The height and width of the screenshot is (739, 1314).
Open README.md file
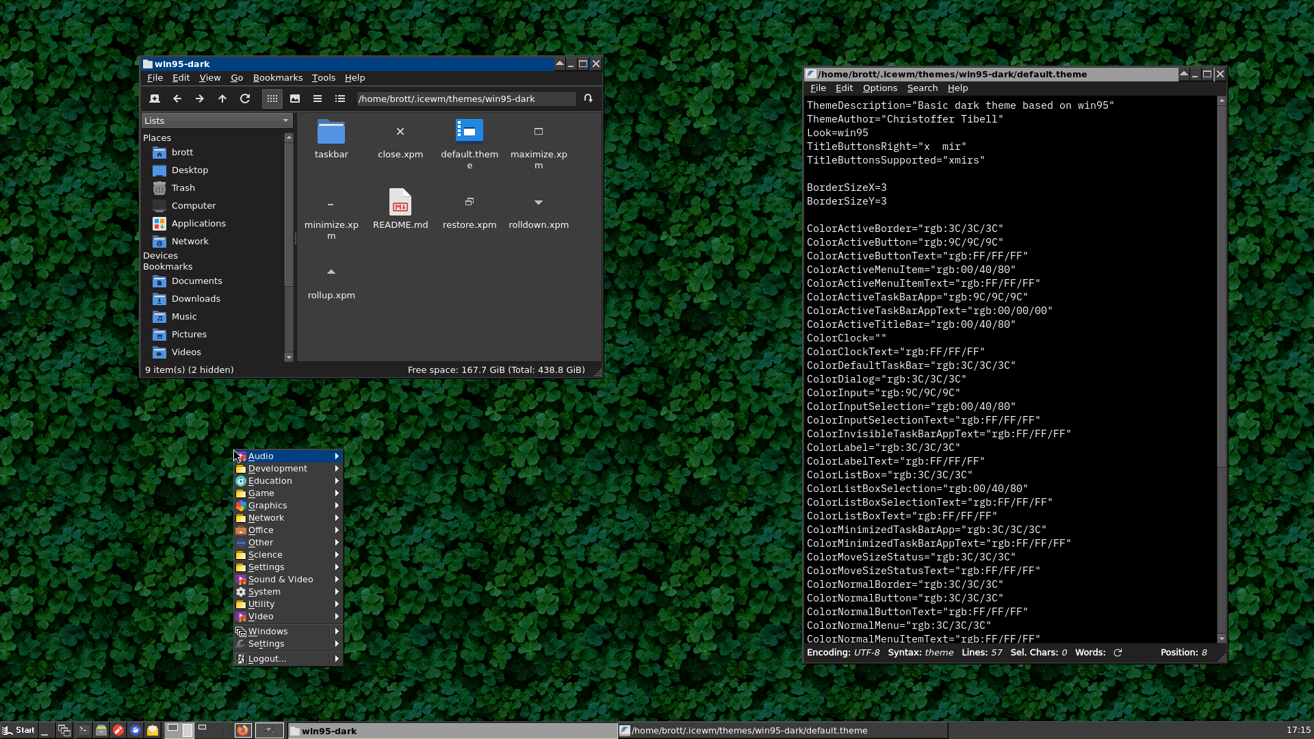pos(400,203)
